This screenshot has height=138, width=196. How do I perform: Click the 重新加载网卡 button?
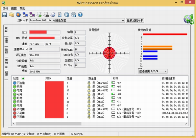pyautogui.click(x=135, y=20)
